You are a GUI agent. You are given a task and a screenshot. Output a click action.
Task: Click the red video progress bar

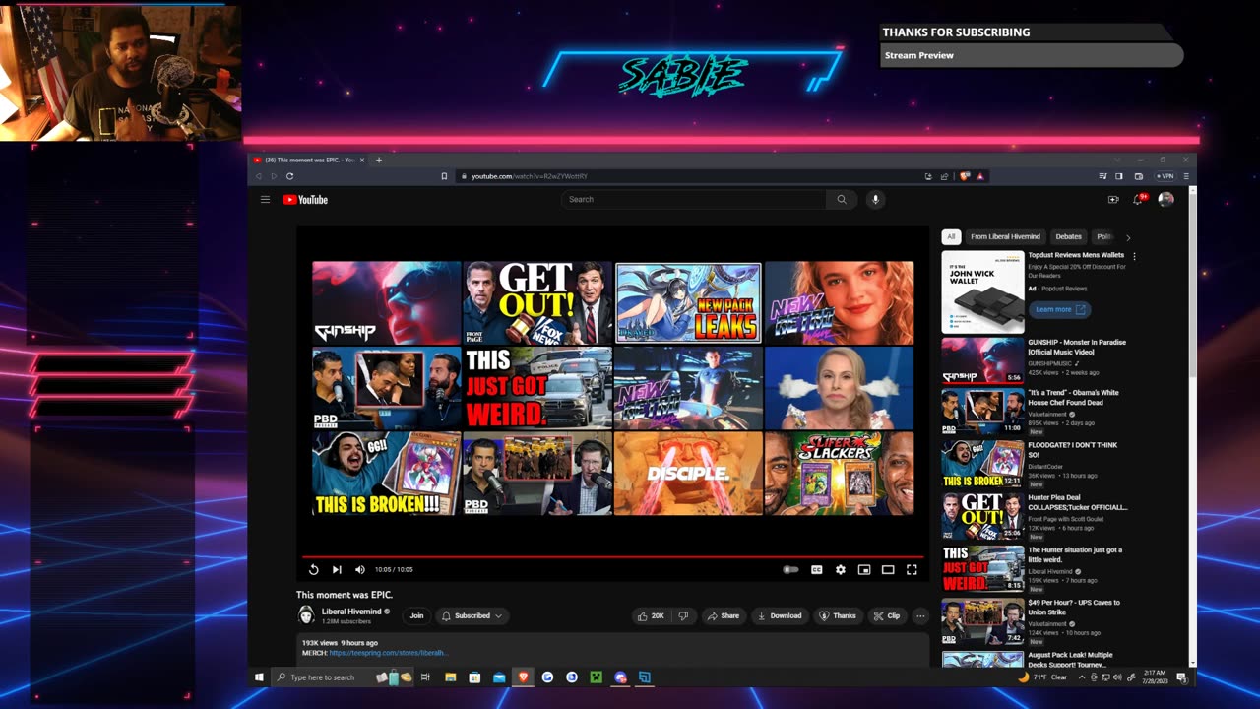[x=612, y=556]
